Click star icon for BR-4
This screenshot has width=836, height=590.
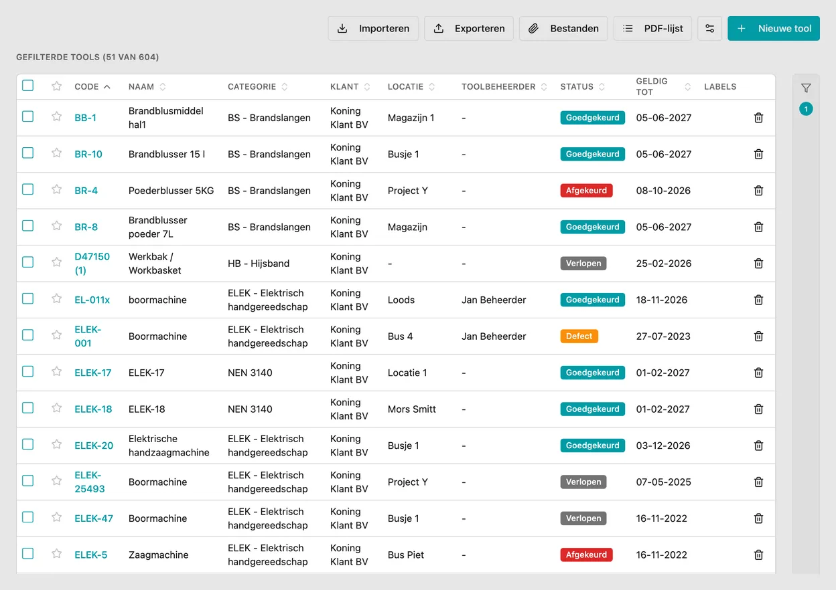point(57,189)
